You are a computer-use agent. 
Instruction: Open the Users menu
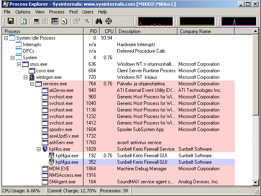pos(88,12)
